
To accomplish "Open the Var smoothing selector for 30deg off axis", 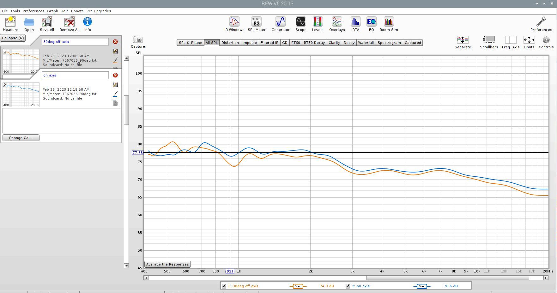I will coord(298,286).
